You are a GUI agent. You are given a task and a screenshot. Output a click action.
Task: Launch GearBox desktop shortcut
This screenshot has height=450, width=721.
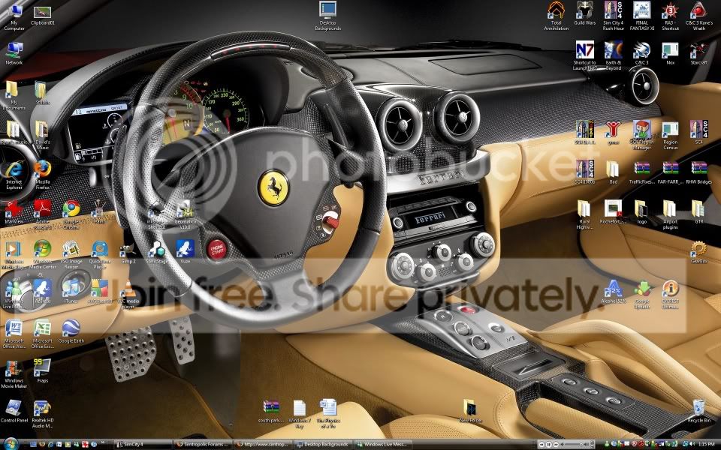point(699,252)
